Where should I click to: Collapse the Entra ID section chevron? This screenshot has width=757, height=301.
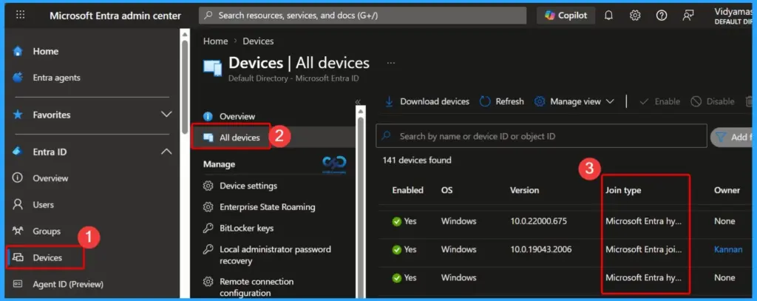point(166,152)
